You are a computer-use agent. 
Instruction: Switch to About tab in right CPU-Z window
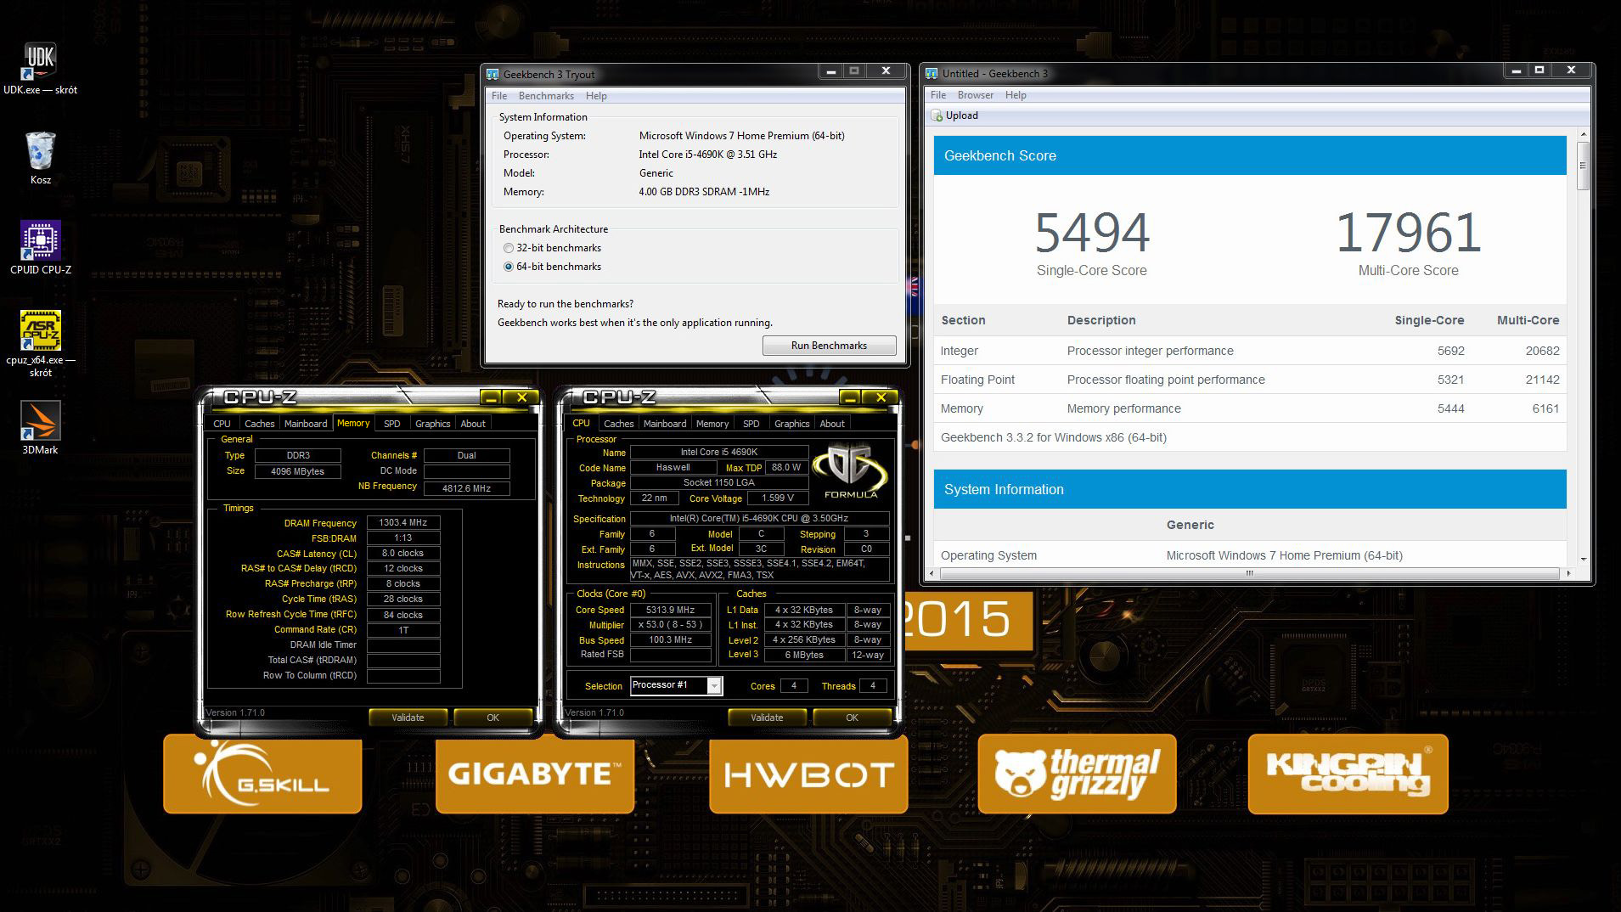pos(832,424)
